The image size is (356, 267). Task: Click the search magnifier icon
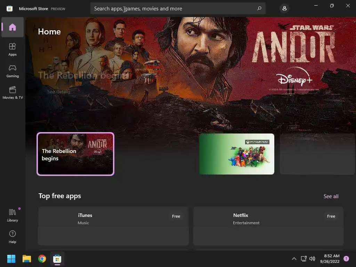(x=259, y=8)
